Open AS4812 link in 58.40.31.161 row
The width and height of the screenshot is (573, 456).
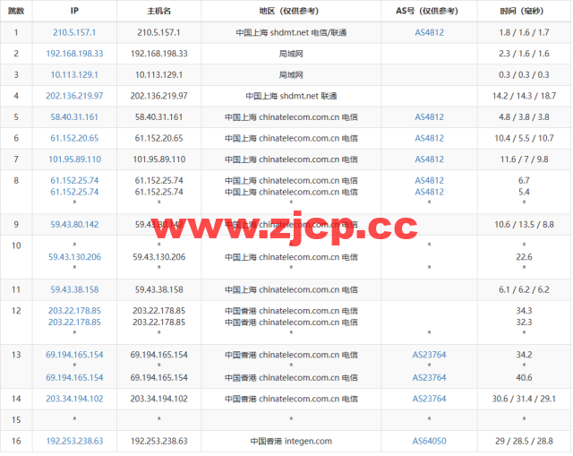pyautogui.click(x=430, y=117)
